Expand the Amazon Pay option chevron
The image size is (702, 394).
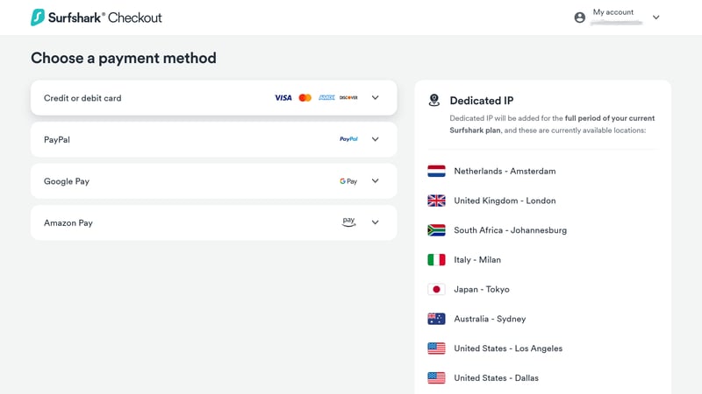pyautogui.click(x=376, y=222)
